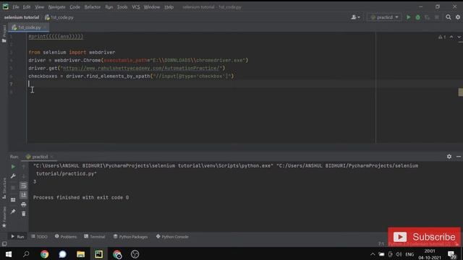This screenshot has height=260, width=463.
Task: Open IDE settings gear in top toolbar
Action: click(x=458, y=17)
